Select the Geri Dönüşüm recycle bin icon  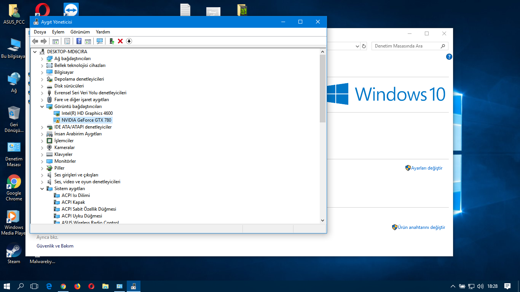14,119
